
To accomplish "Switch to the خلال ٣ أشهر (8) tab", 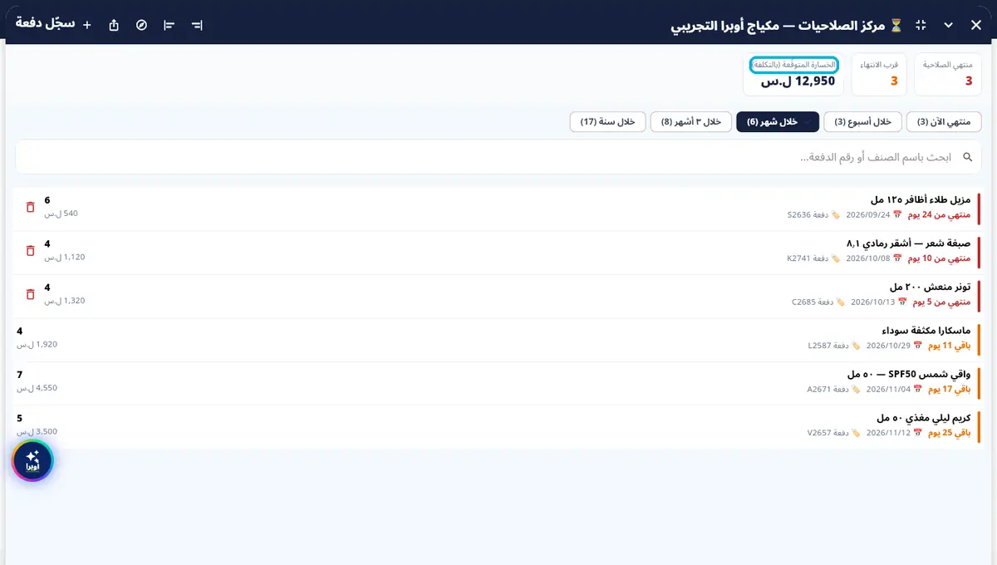I will [x=691, y=122].
